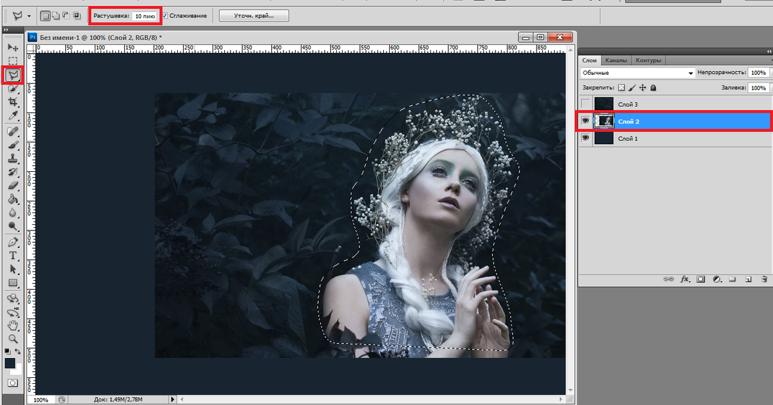Click the Уточн. край button
The width and height of the screenshot is (773, 405).
tap(254, 15)
